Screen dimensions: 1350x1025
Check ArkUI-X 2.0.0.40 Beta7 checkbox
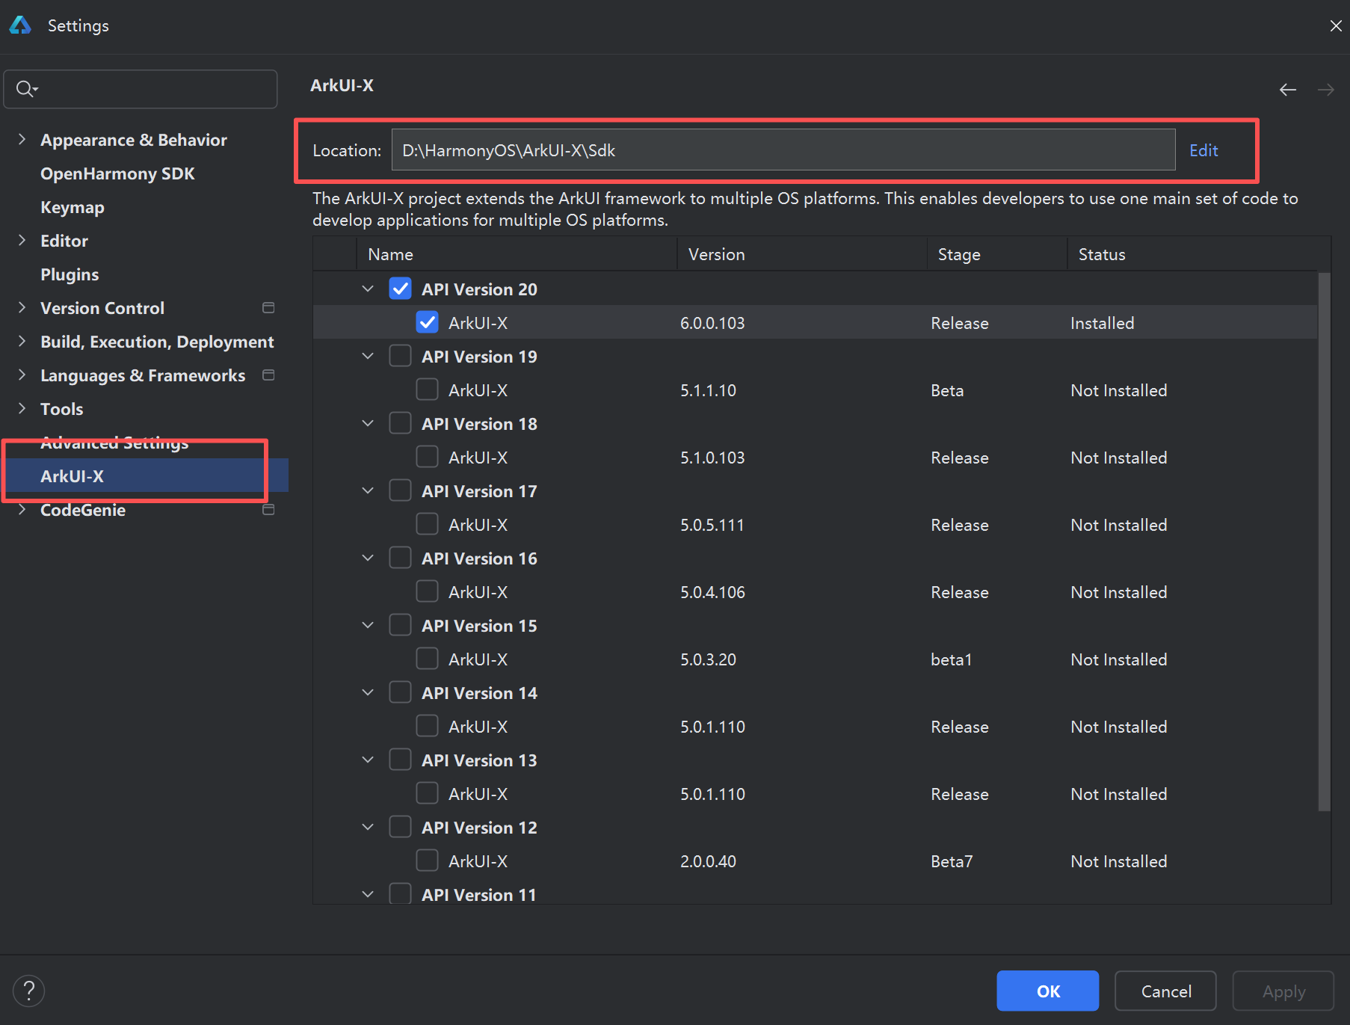pos(427,861)
